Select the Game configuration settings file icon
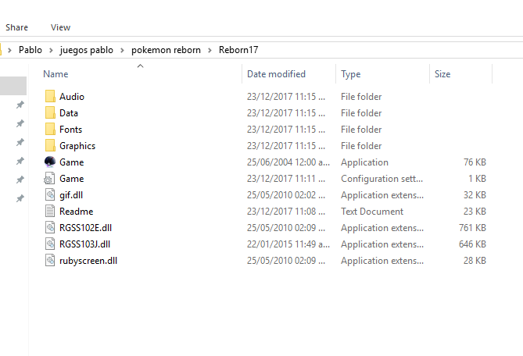 point(50,179)
